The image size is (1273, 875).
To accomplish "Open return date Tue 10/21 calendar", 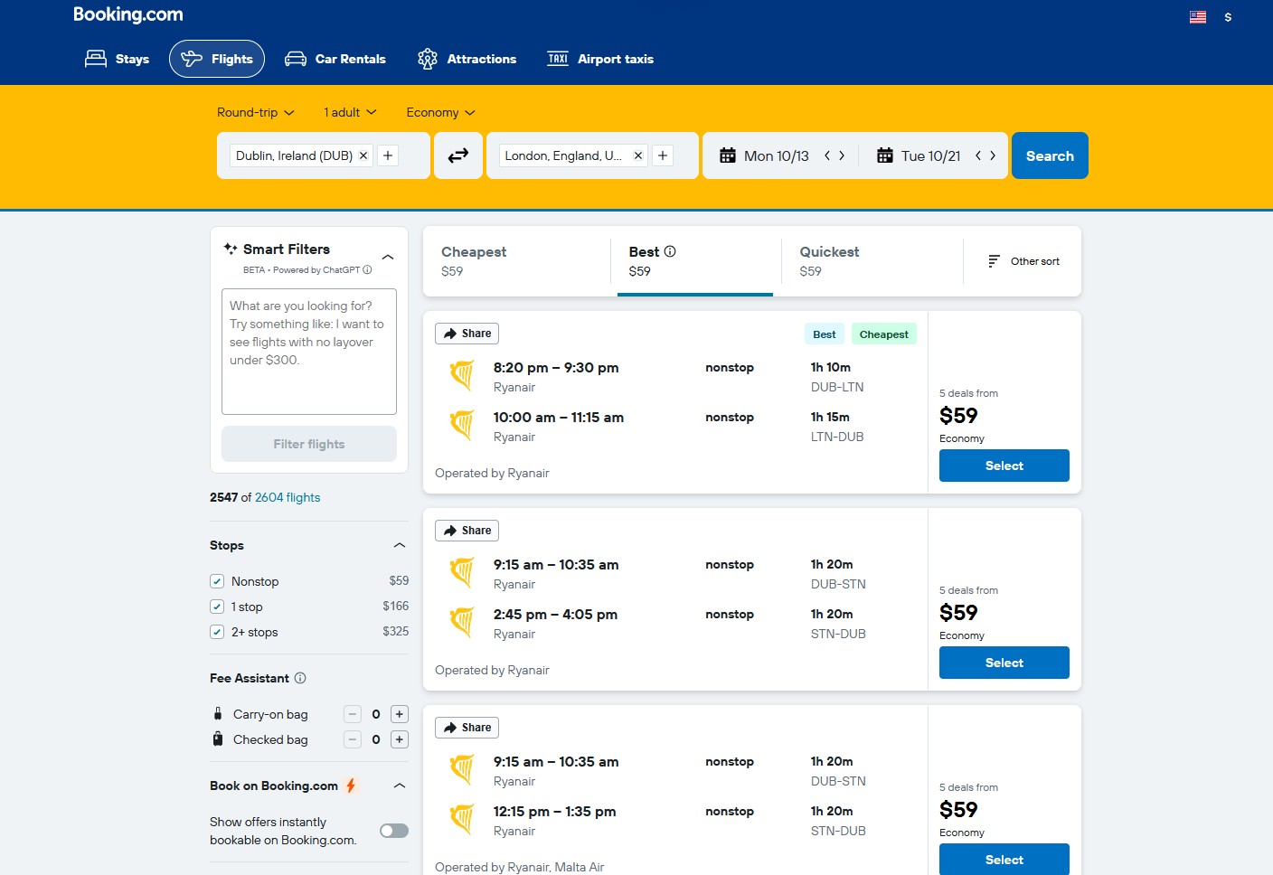I will (x=919, y=155).
